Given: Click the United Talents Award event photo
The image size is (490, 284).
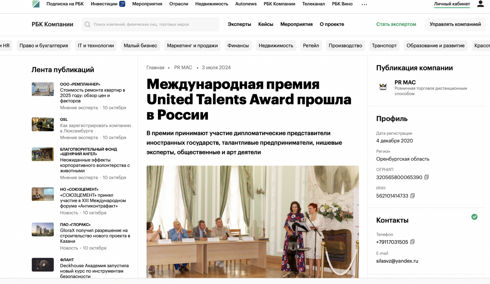Looking at the screenshot, I should click(x=253, y=222).
